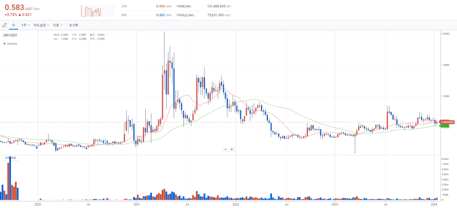The image size is (457, 208).
Task: Open the 1주 interval dropdown
Action: coord(25,25)
